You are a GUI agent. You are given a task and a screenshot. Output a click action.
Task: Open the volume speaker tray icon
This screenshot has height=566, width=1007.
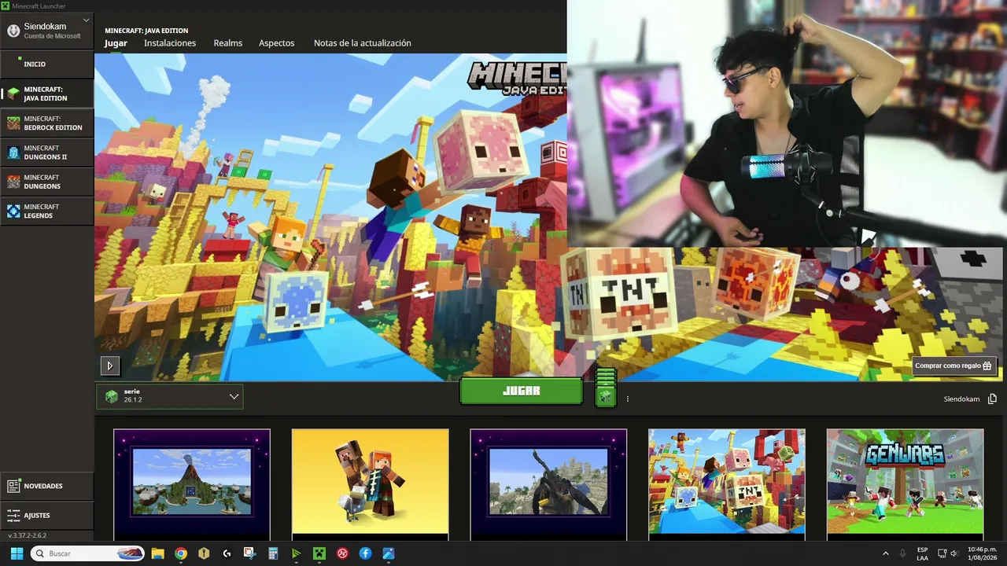pyautogui.click(x=954, y=553)
